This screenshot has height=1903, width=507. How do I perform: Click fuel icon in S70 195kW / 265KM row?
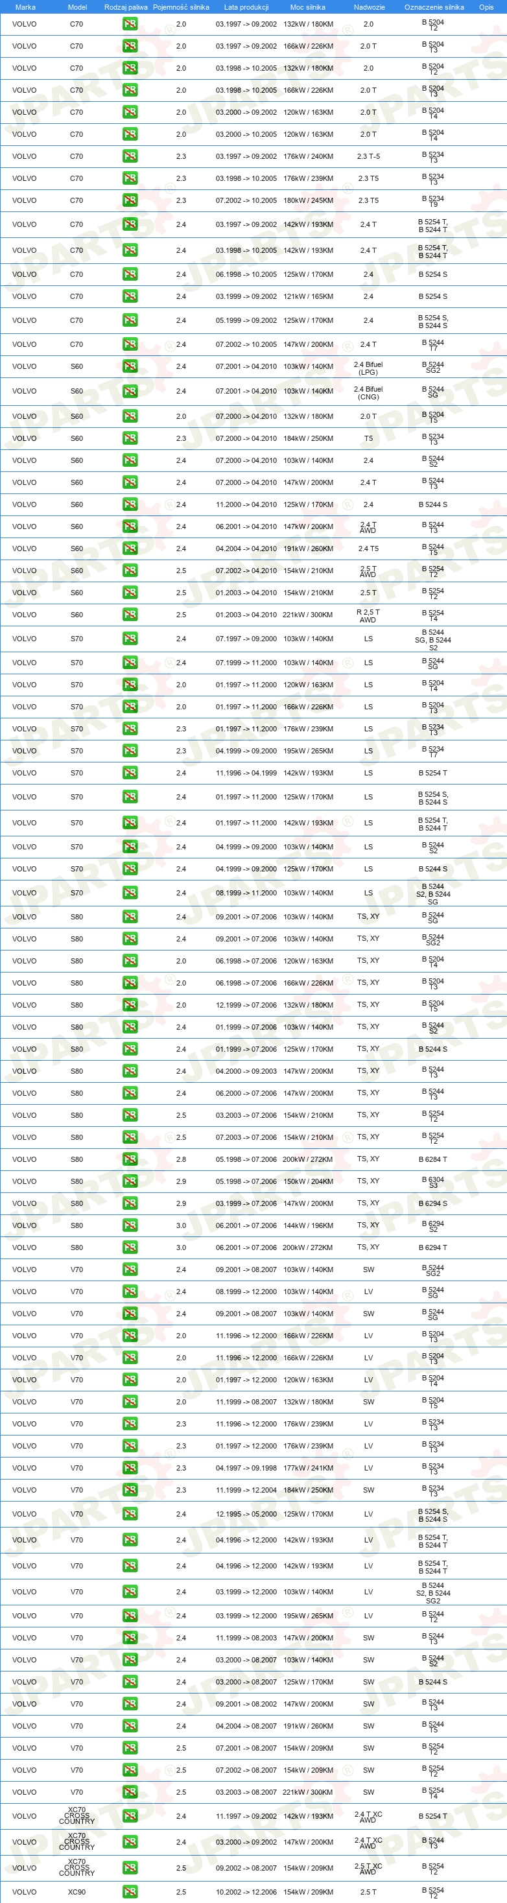130,751
